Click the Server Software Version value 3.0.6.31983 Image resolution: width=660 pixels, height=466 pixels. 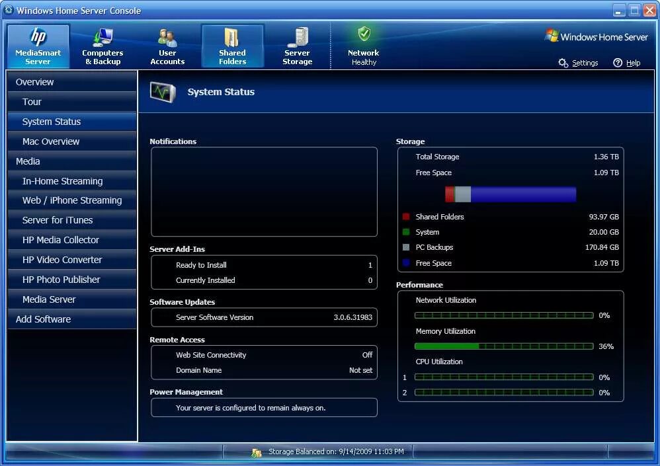point(352,317)
